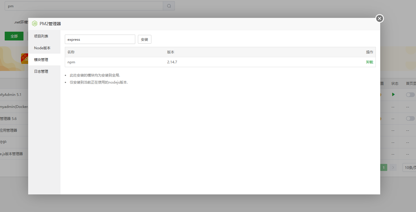Click the module name field containing express
The image size is (416, 212).
[100, 39]
